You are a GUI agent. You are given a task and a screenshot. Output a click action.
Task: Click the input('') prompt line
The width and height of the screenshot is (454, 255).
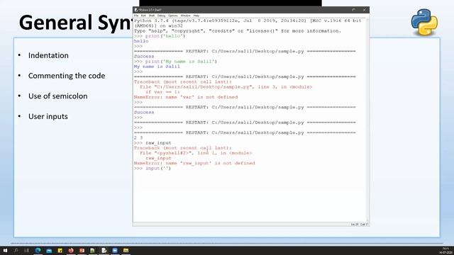tap(153, 169)
